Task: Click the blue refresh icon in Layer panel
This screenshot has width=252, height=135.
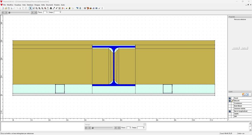Action: tap(247, 95)
